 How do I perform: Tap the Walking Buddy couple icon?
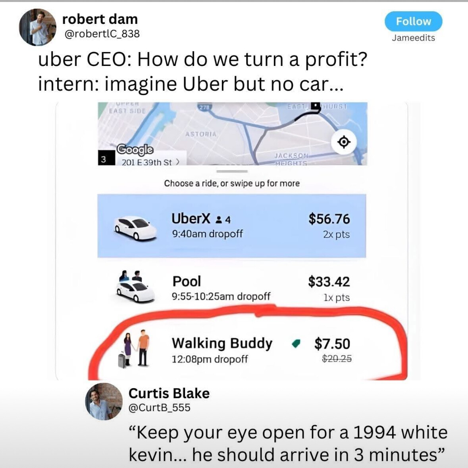click(134, 349)
